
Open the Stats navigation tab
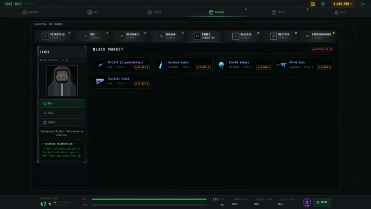278,12
